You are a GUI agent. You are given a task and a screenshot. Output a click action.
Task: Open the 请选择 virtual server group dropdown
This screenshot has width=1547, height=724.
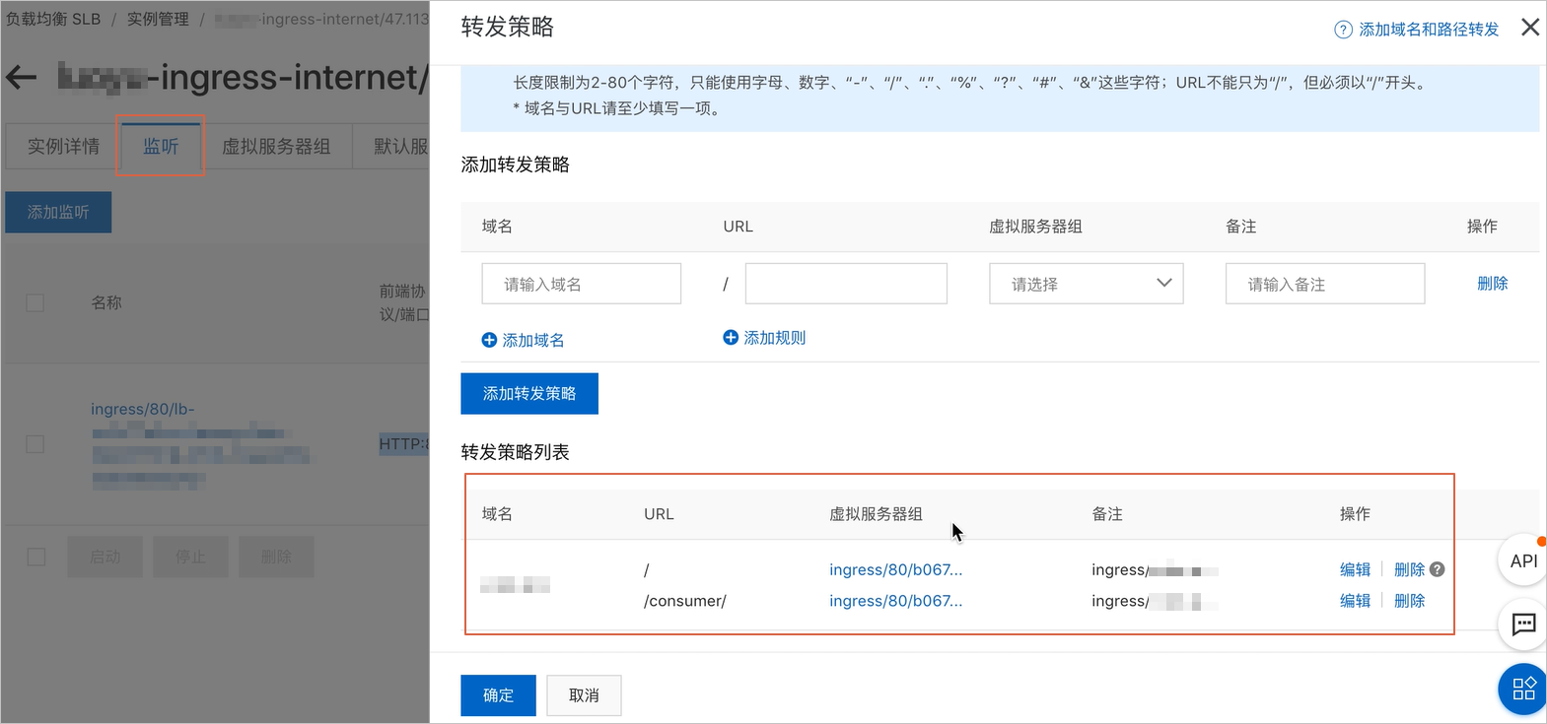[x=1087, y=284]
